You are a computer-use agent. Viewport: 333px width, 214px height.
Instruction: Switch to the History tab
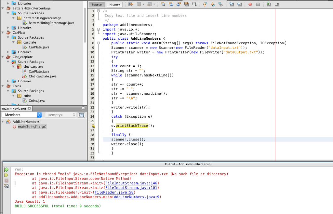(x=114, y=5)
